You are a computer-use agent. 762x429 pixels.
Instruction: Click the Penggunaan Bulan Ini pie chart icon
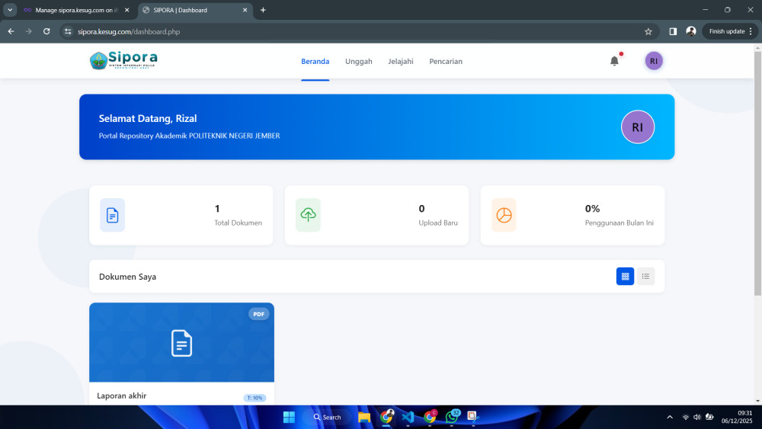click(x=504, y=215)
